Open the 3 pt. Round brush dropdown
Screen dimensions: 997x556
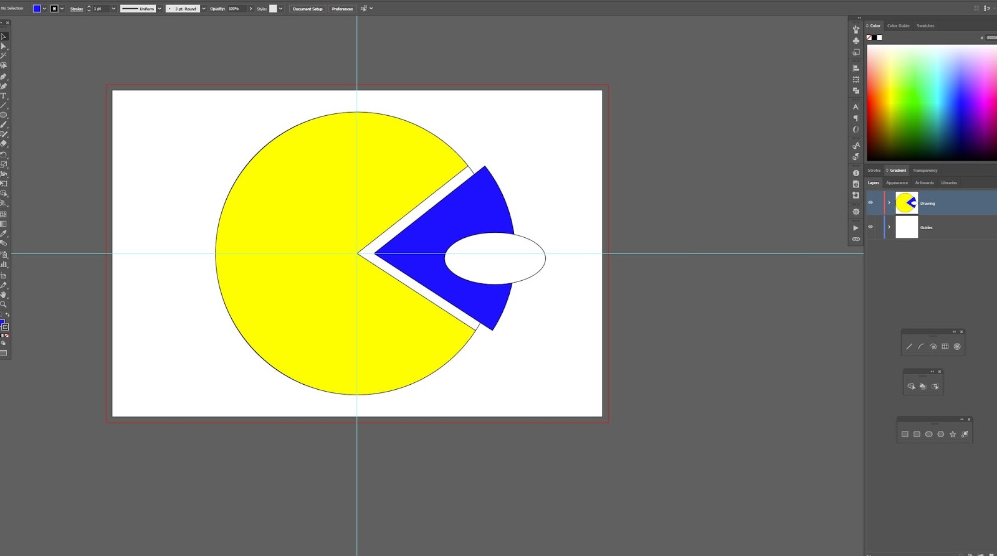pos(203,9)
